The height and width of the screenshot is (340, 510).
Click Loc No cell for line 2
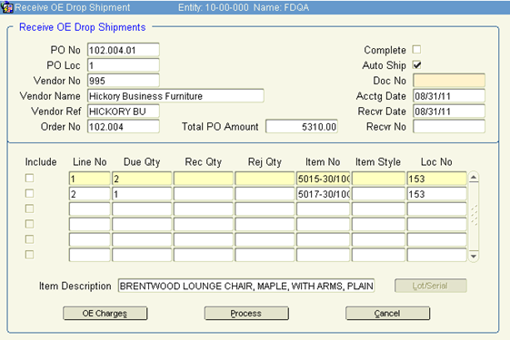[436, 194]
